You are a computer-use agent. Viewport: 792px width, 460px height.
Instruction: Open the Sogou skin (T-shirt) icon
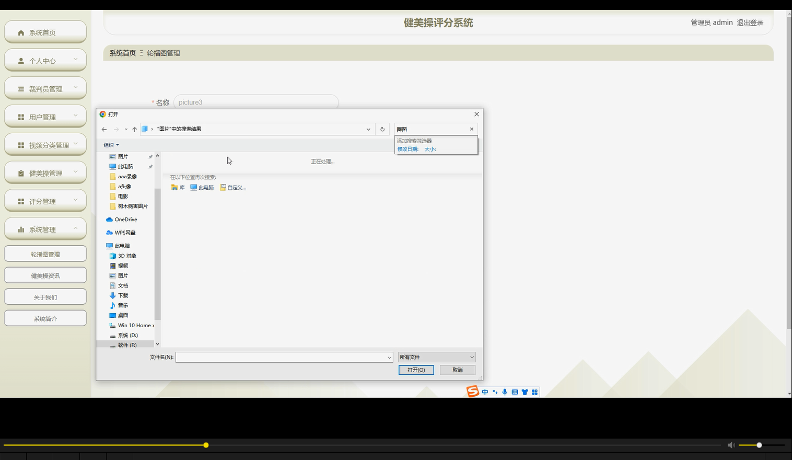coord(525,392)
